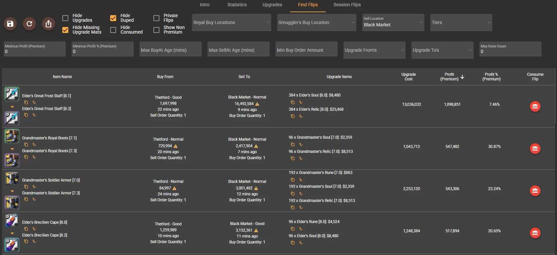The width and height of the screenshot is (557, 255).
Task: Click the share/export icon button
Action: [49, 24]
